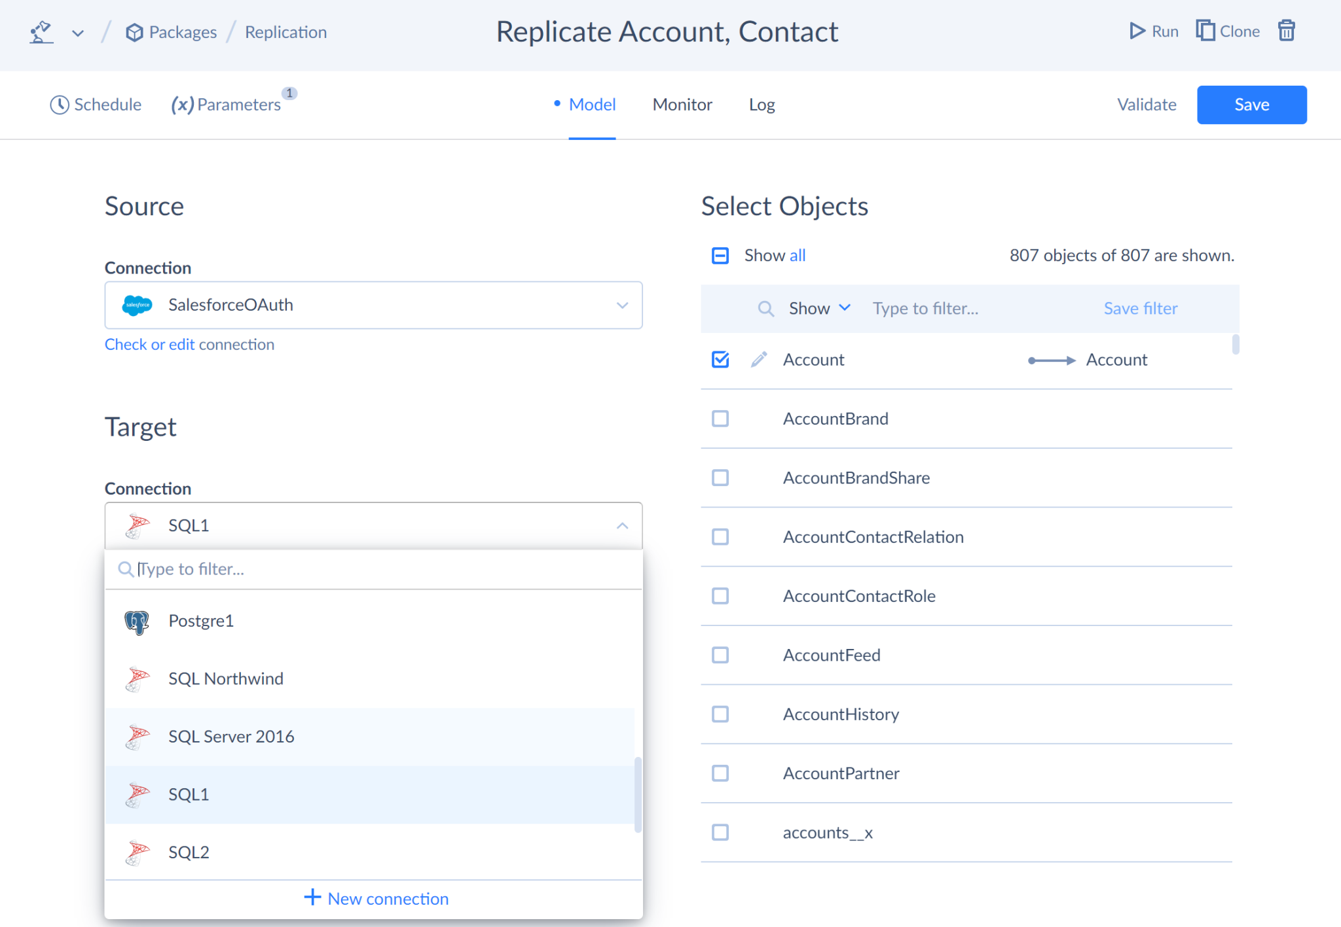Screen dimensions: 1341x927
Task: Click the Clone package icon
Action: click(x=1205, y=31)
